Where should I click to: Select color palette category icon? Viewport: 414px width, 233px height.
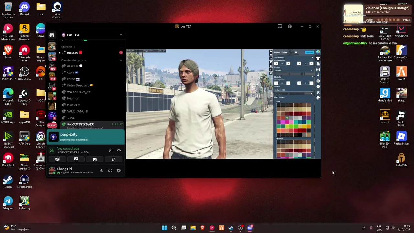coord(318,98)
